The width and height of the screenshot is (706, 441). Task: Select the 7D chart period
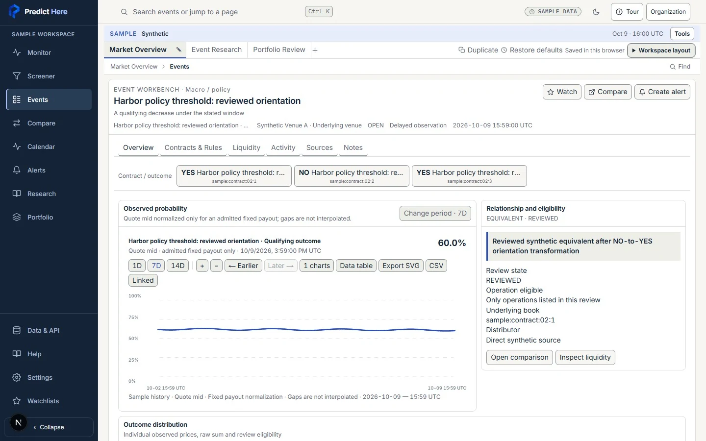(x=156, y=266)
